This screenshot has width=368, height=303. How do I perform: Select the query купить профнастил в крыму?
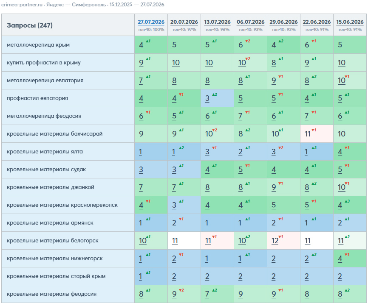[44, 62]
